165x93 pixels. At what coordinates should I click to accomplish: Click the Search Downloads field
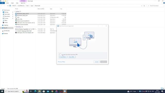tap(155, 6)
